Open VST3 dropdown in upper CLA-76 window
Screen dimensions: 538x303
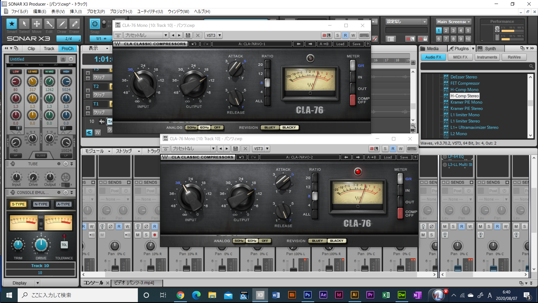pyautogui.click(x=220, y=35)
